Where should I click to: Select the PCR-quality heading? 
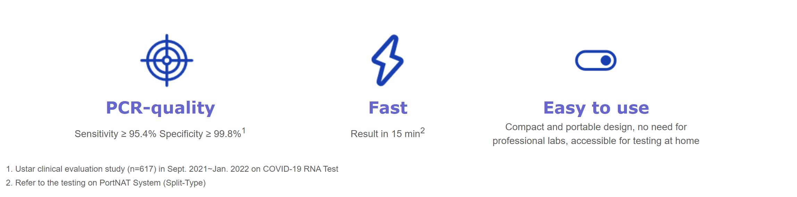click(x=160, y=108)
